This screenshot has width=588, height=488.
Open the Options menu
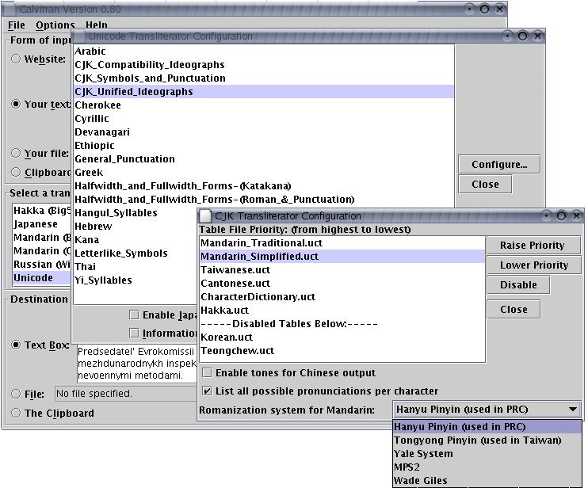pos(55,25)
